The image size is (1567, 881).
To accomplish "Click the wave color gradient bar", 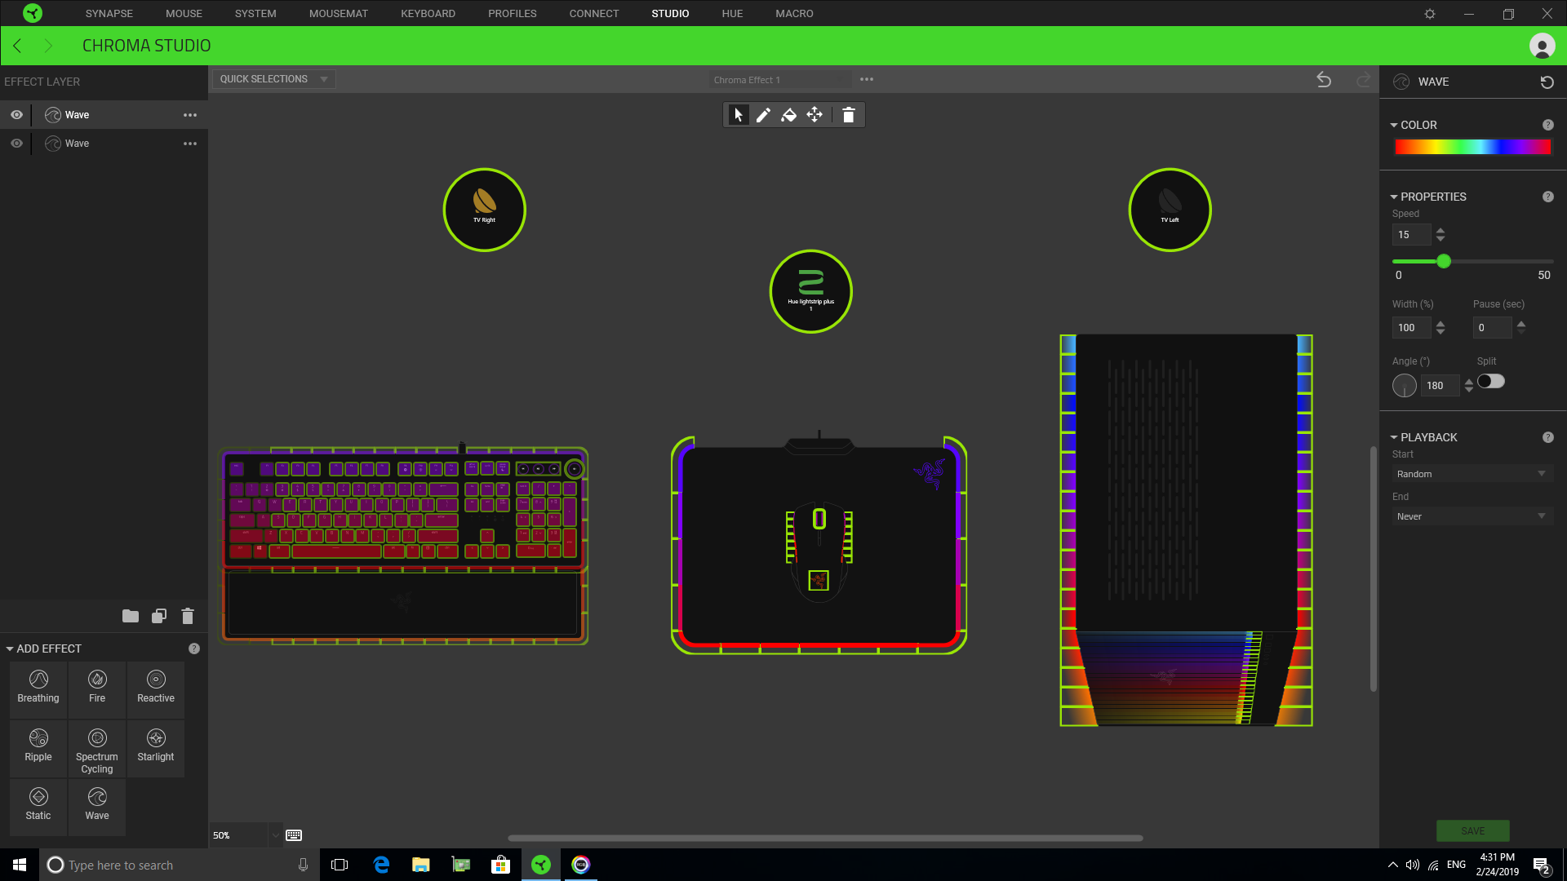I will 1472,148.
